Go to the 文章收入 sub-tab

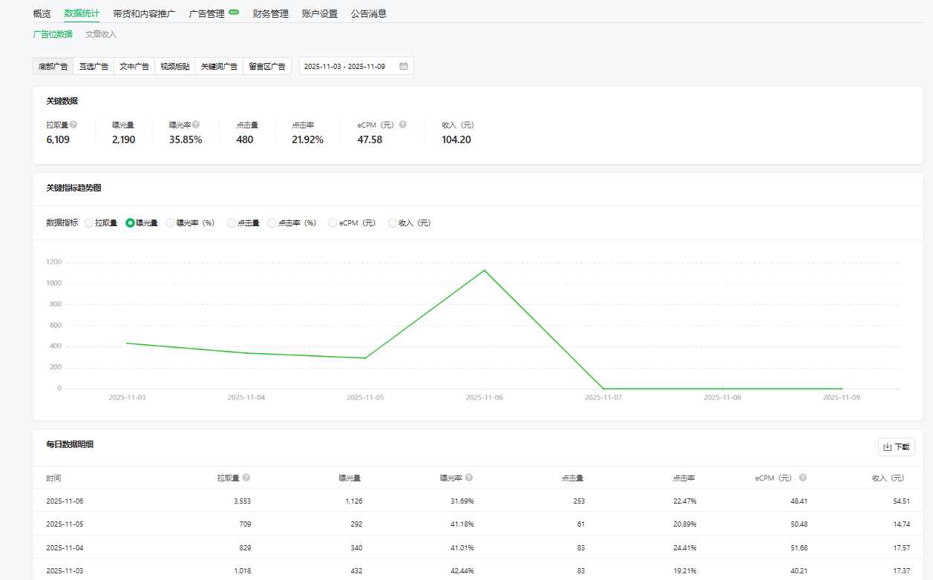[x=101, y=34]
